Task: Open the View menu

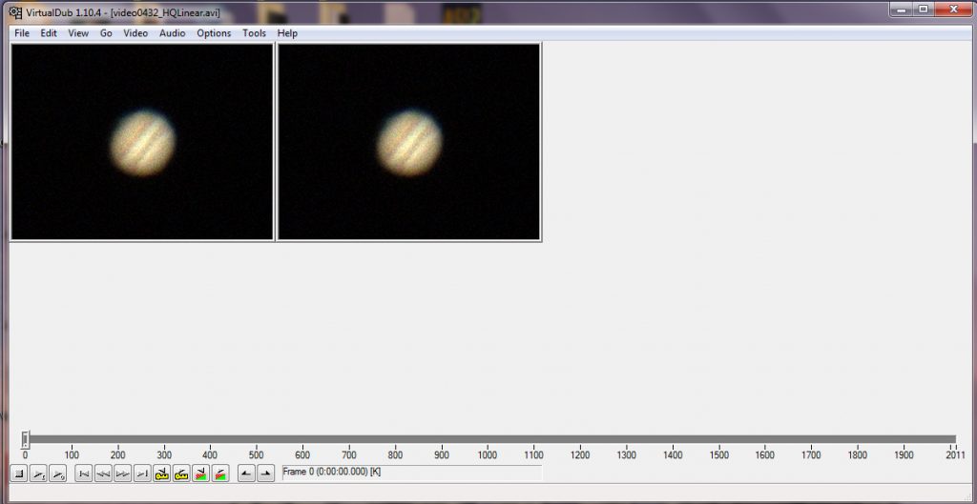Action: (x=78, y=33)
